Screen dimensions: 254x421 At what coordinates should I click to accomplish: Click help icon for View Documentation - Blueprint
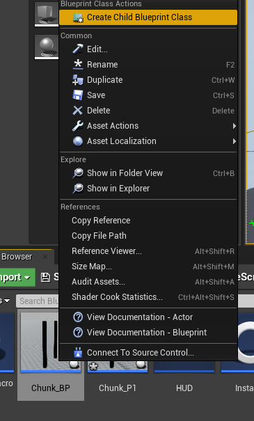78,333
